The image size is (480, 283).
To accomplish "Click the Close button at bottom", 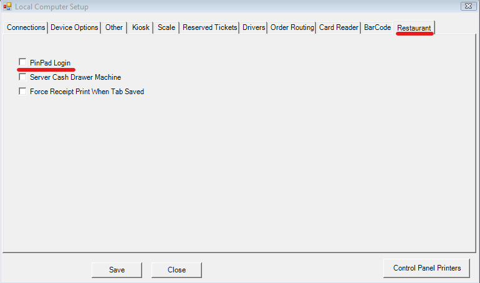I will [176, 270].
